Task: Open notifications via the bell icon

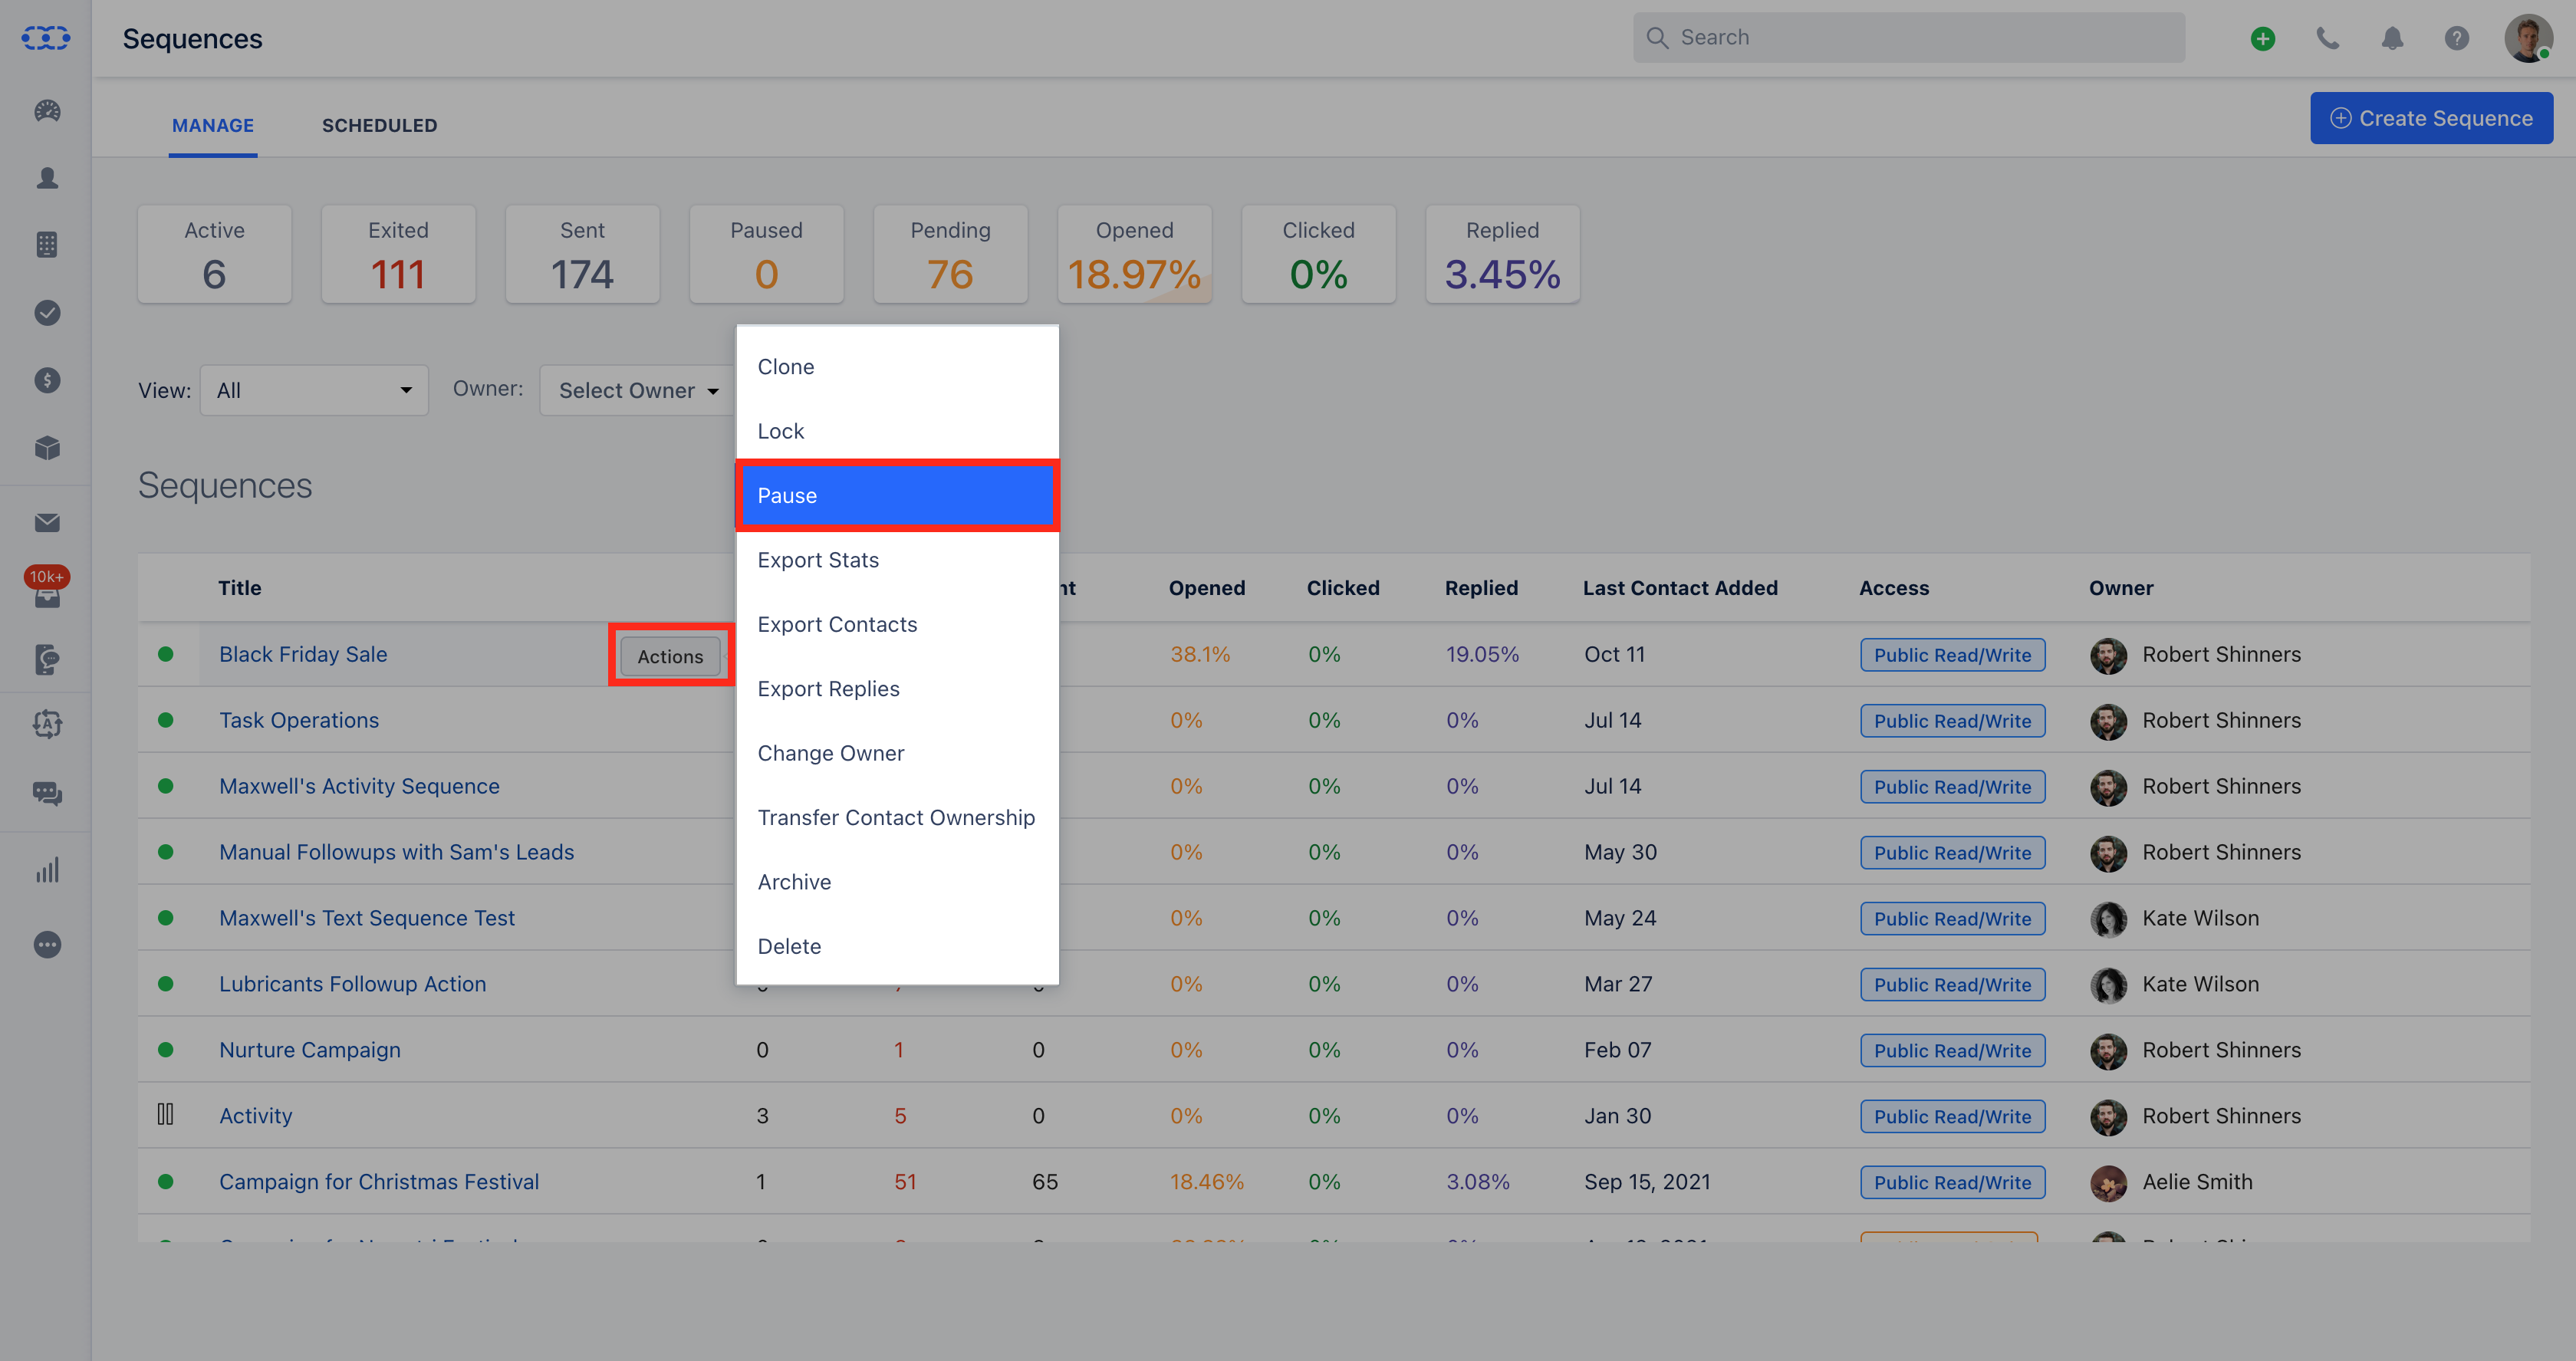Action: [2393, 38]
